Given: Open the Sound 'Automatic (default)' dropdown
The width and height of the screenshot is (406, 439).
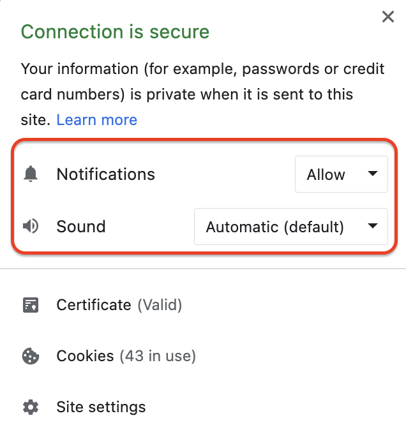Looking at the screenshot, I should [x=291, y=227].
